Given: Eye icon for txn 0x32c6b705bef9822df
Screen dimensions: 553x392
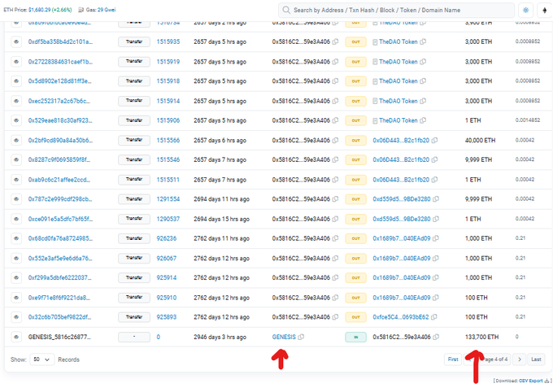Looking at the screenshot, I should [16, 317].
